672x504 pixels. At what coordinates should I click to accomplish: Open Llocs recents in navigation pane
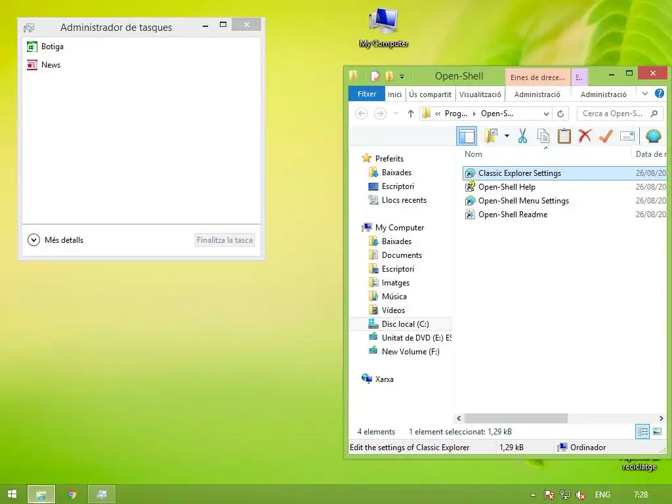click(404, 200)
